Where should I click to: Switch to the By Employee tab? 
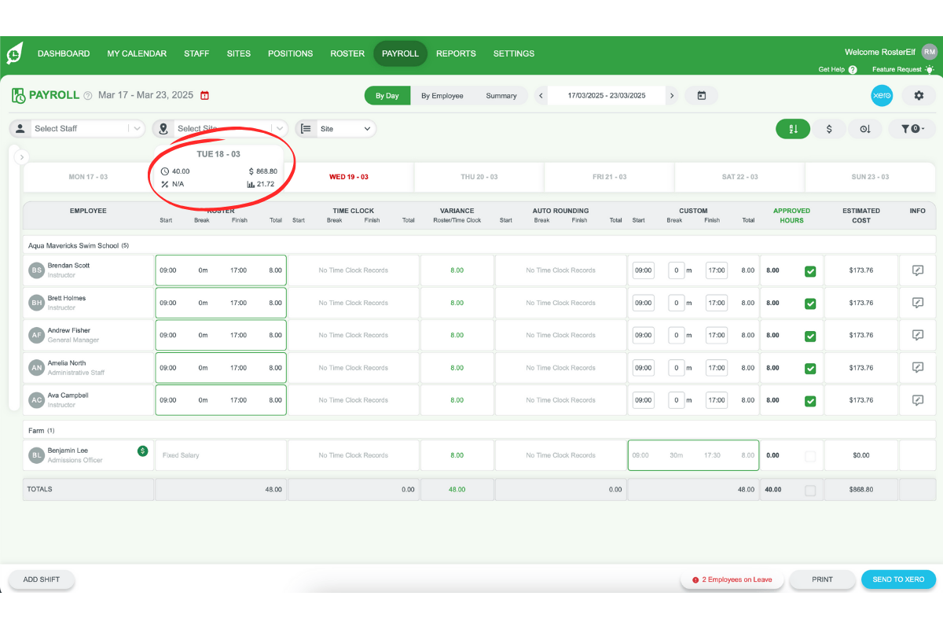click(x=442, y=95)
